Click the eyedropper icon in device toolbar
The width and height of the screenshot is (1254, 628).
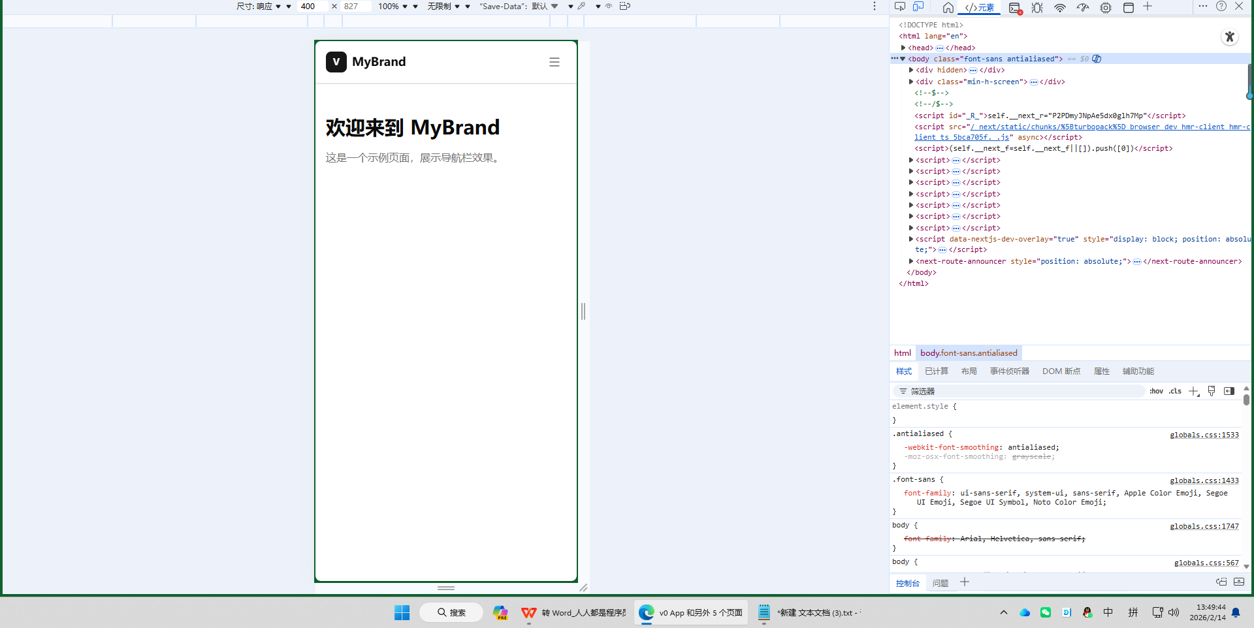(581, 6)
